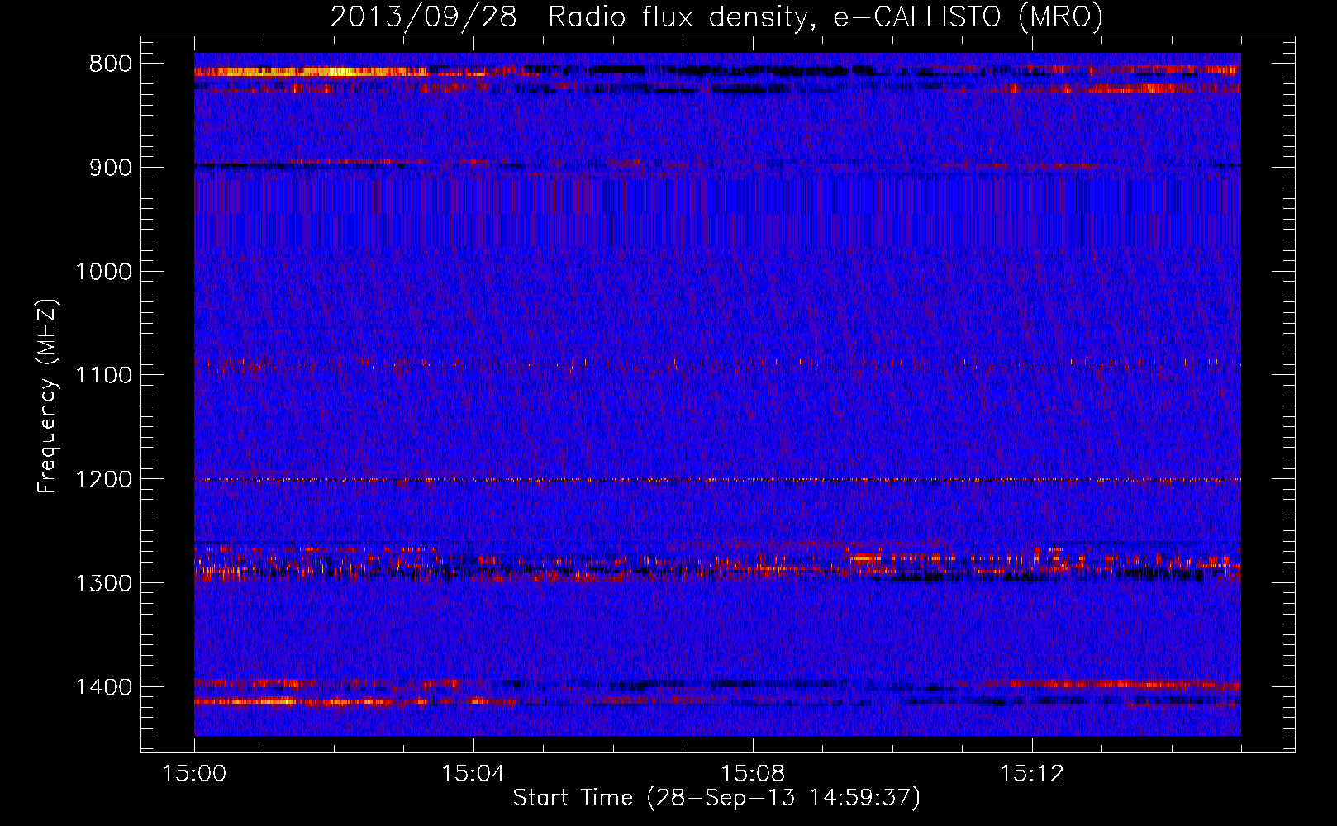Click the 15:12 time tick label
This screenshot has height=826, width=1337.
click(1031, 774)
